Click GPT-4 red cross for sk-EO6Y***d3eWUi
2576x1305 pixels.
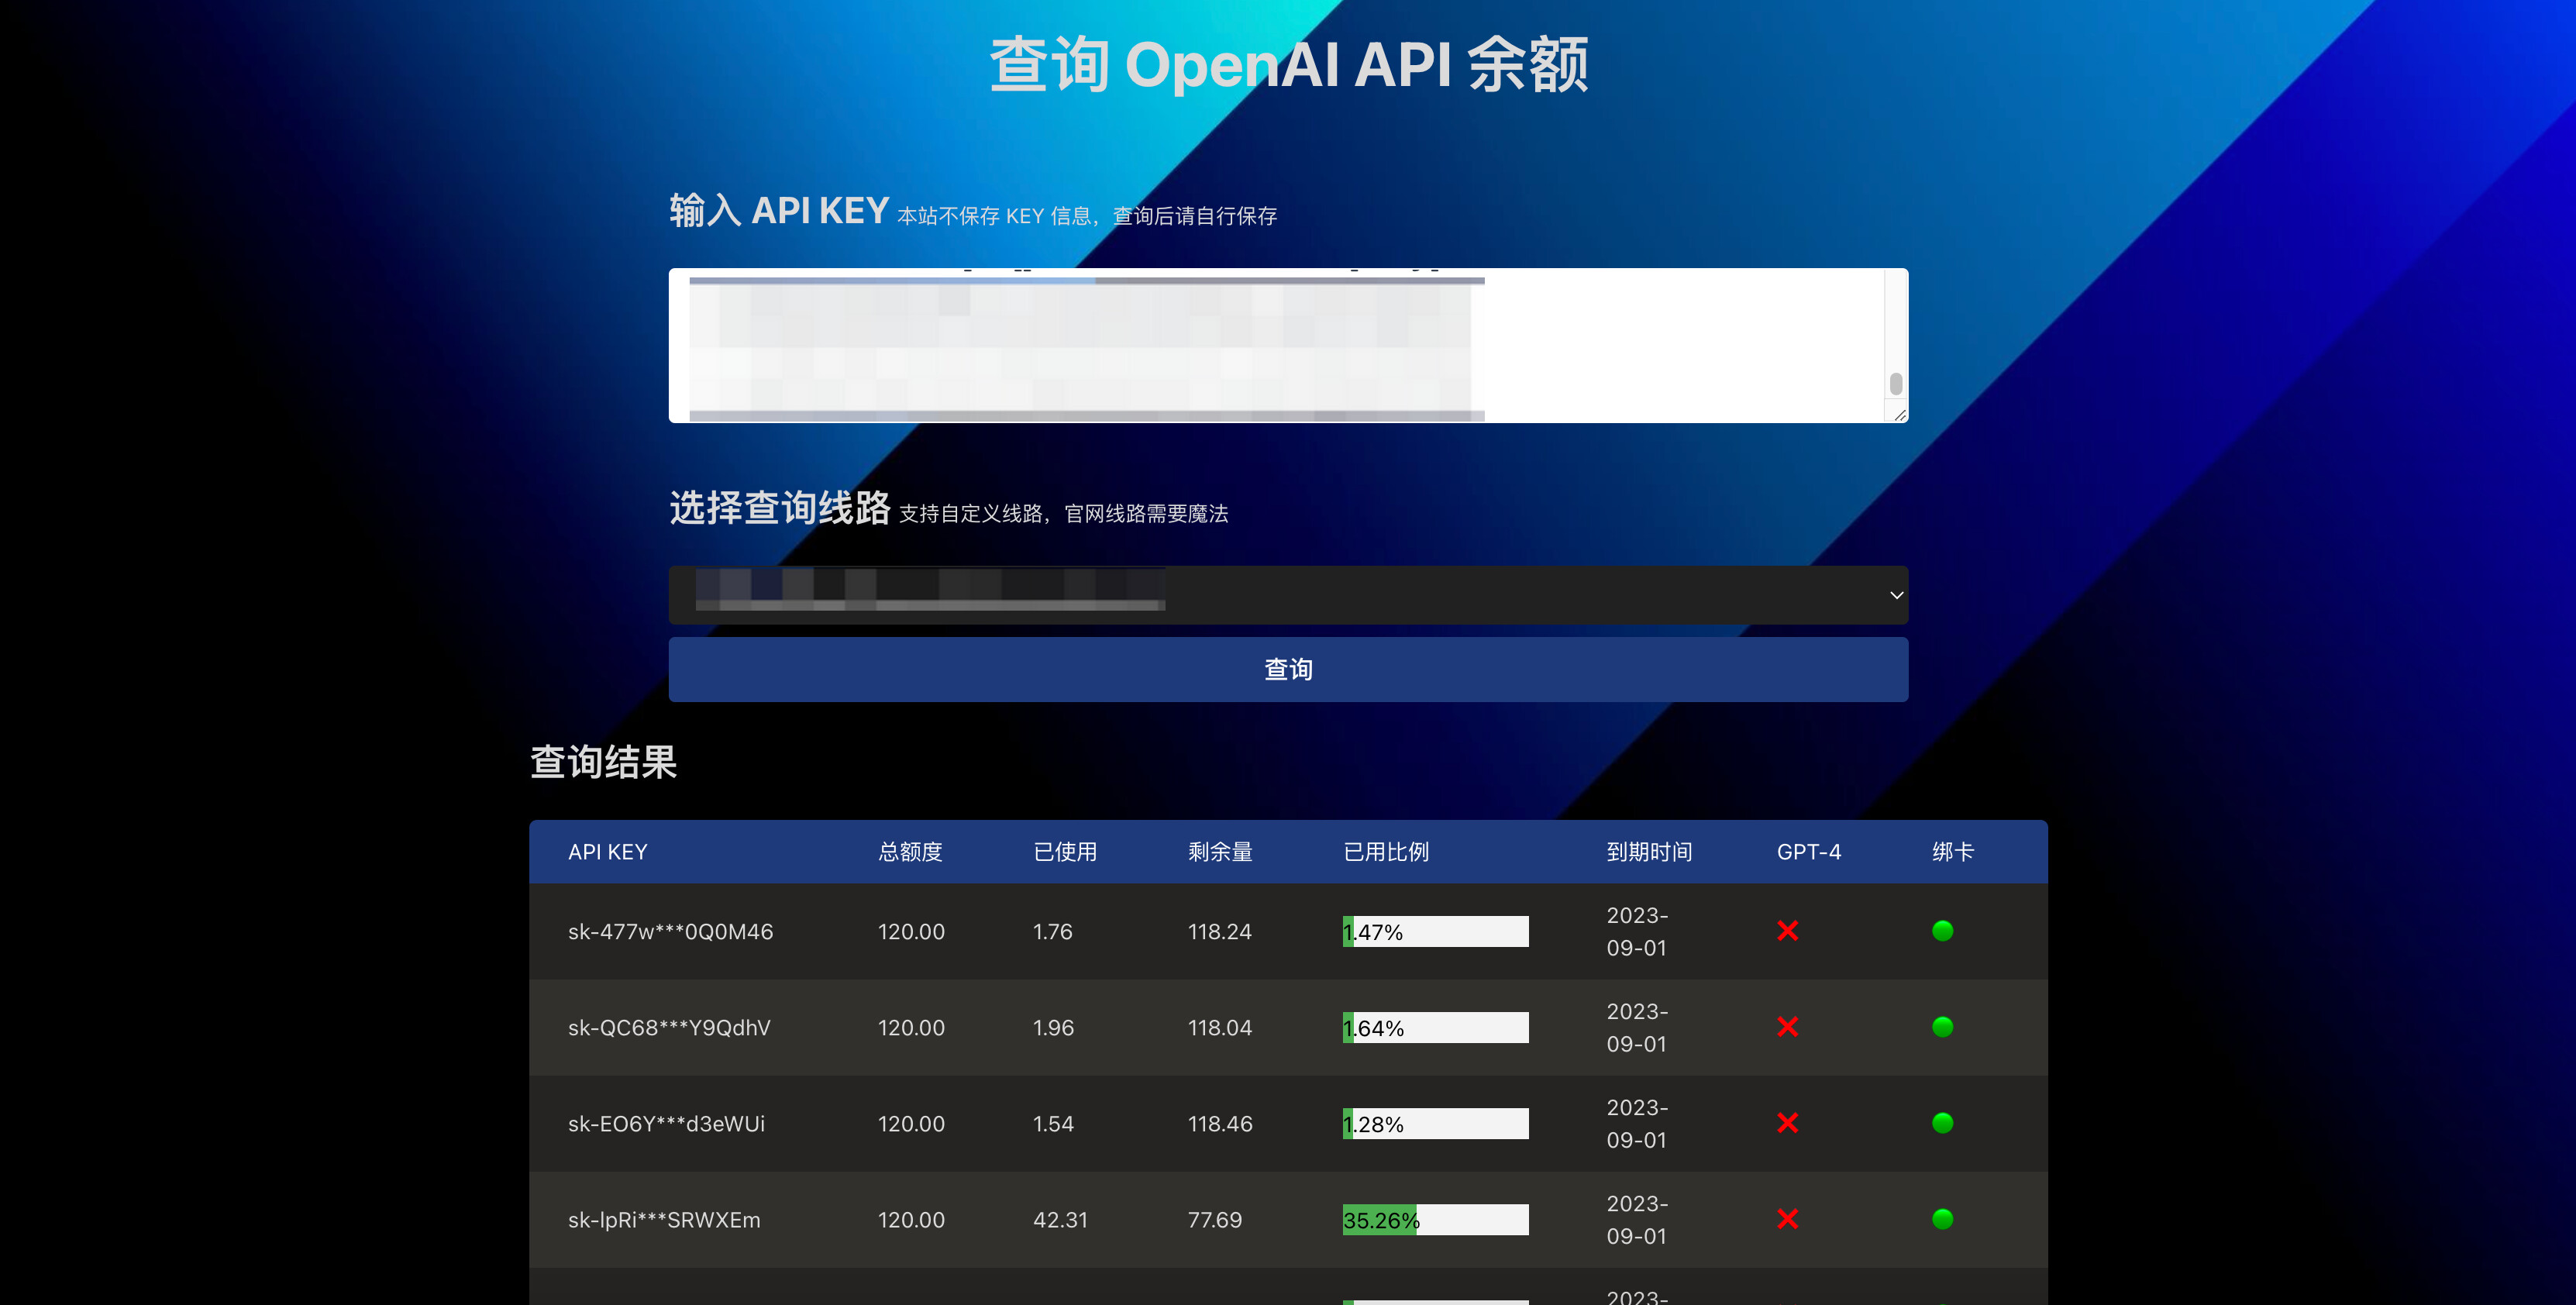(x=1787, y=1123)
